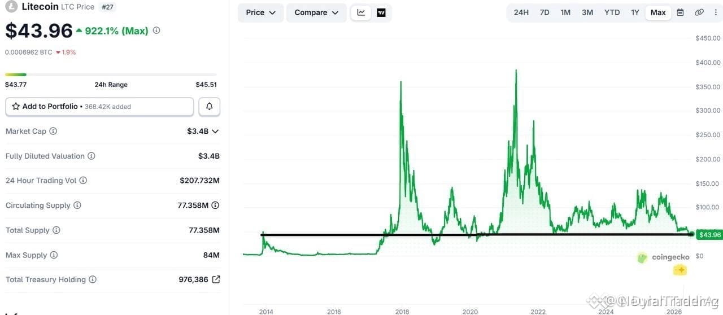723x315 pixels.
Task: Show Market Cap info tooltip icon
Action: click(x=53, y=131)
